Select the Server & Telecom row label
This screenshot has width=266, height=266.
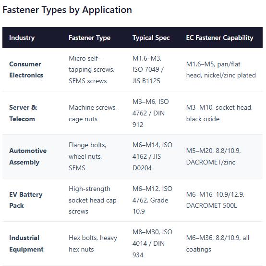tap(23, 113)
